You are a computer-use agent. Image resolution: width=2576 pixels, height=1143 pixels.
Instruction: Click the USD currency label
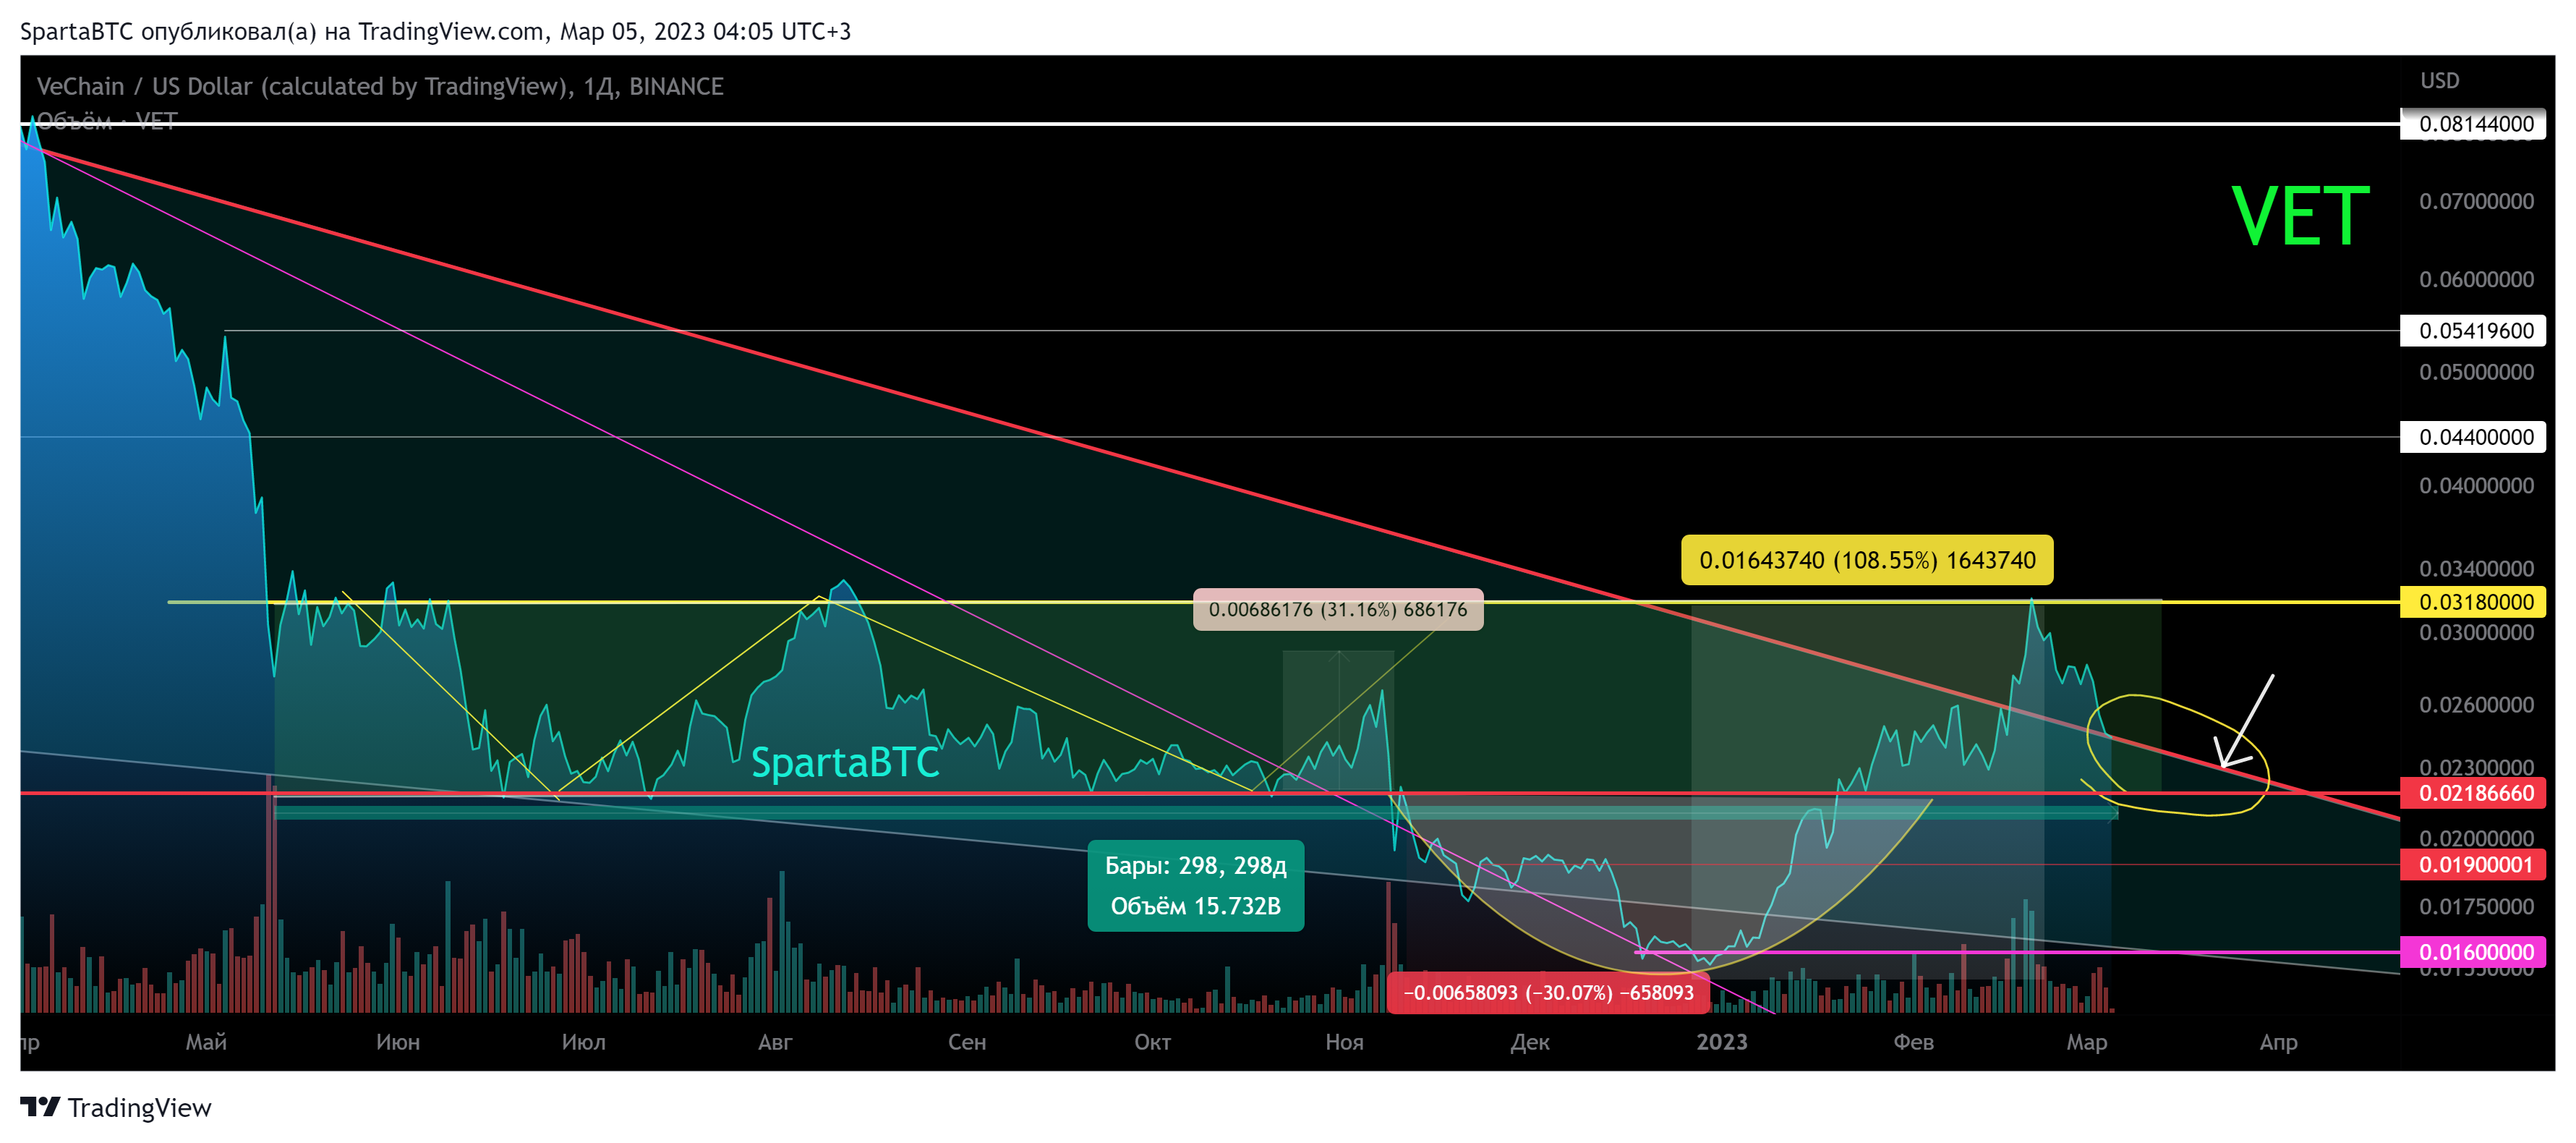[x=2439, y=81]
